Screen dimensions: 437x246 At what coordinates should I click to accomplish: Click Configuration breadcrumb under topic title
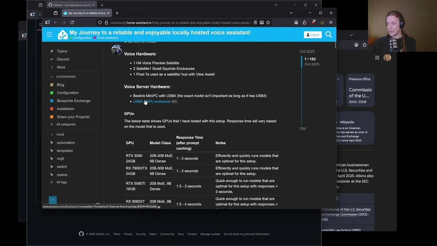82,38
